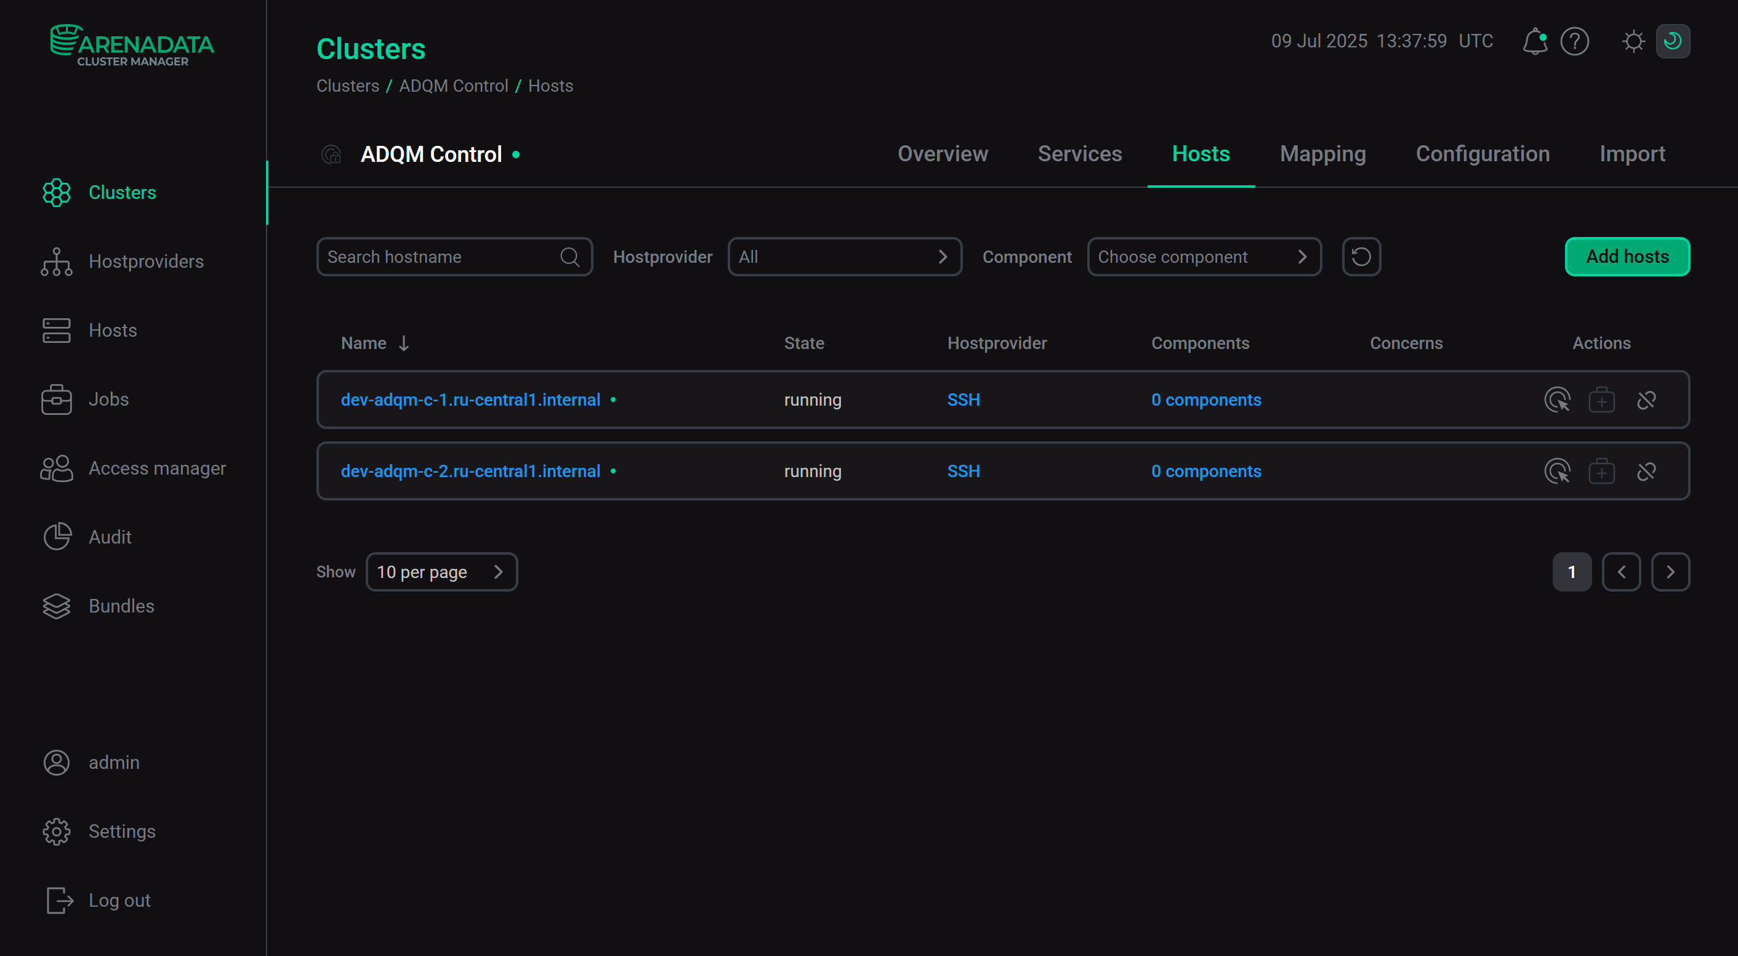The height and width of the screenshot is (956, 1738).
Task: Open the Hostprovider filter dropdown
Action: pyautogui.click(x=844, y=256)
